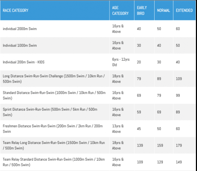Click extended price 179
197x171 pixels.
click(179, 145)
